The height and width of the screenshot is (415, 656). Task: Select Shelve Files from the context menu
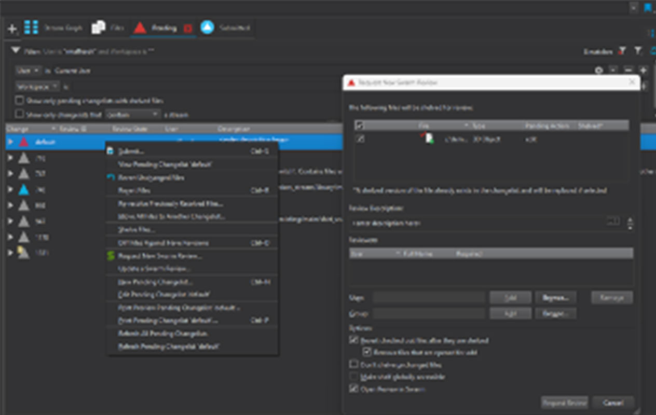pos(137,229)
